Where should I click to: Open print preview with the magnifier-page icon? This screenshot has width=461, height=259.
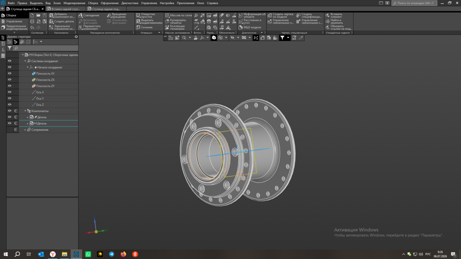point(39,22)
